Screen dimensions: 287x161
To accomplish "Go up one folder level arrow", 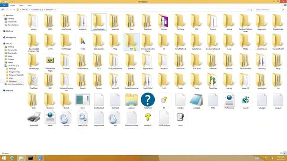I will (x=14, y=10).
